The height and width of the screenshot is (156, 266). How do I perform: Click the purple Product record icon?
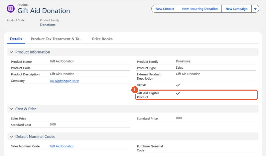(11, 9)
